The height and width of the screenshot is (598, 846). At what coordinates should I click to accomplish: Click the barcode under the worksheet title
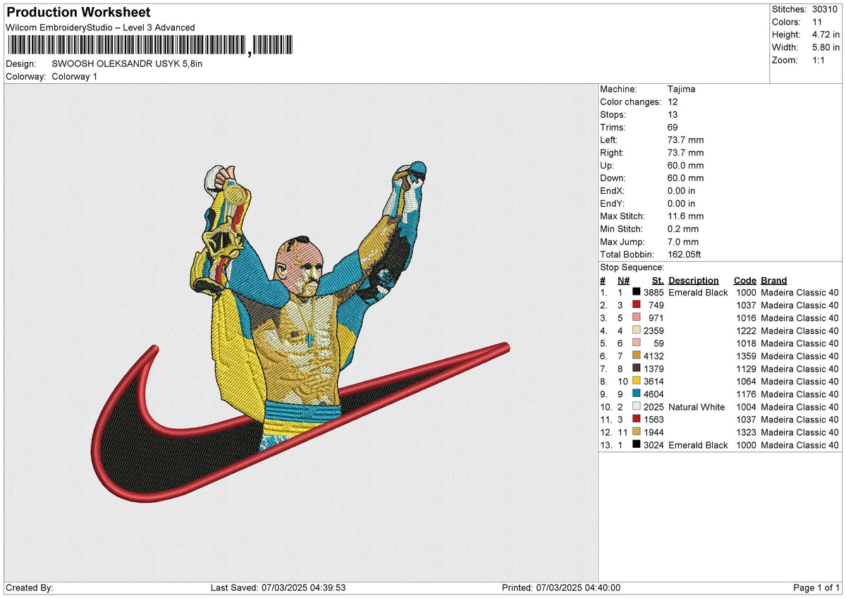click(x=149, y=47)
